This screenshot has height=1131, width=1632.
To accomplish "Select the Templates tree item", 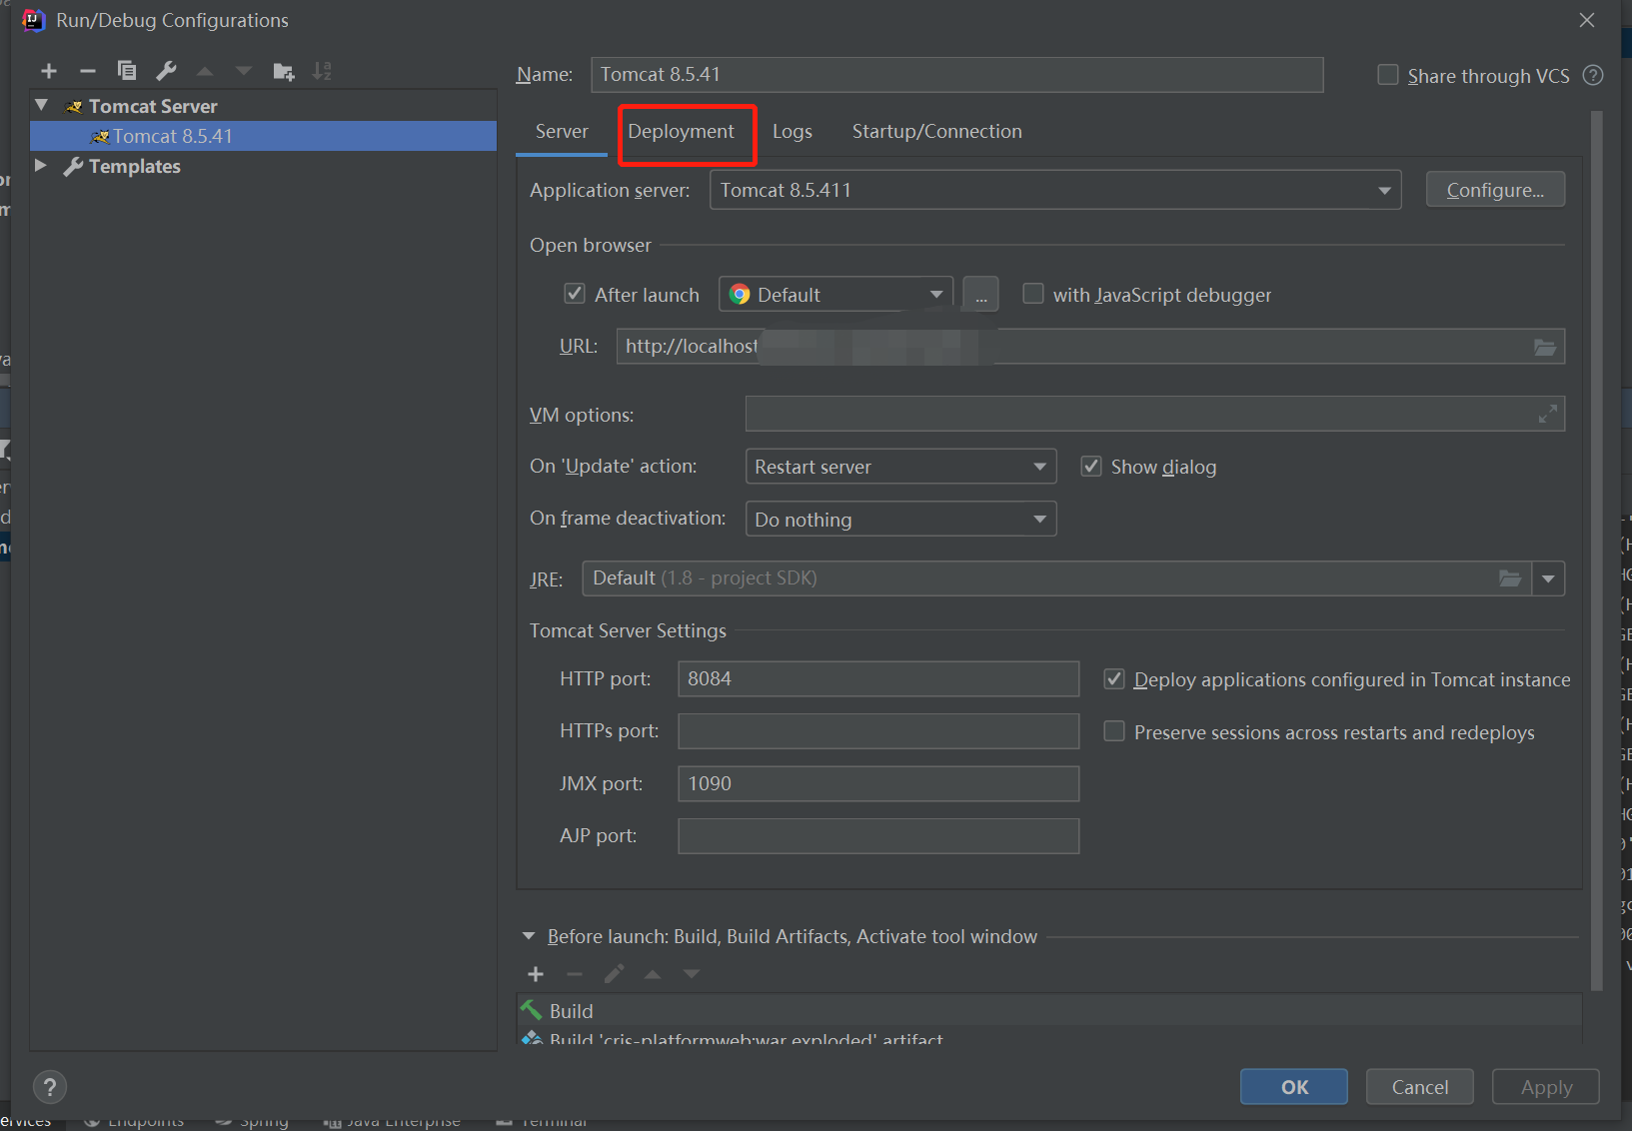I will (135, 166).
